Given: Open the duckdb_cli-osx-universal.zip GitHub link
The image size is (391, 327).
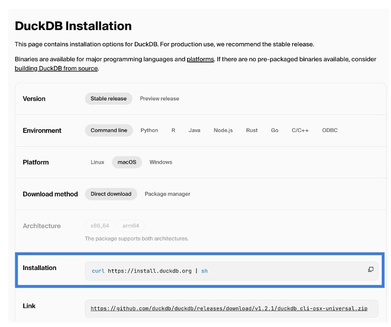Looking at the screenshot, I should point(229,308).
